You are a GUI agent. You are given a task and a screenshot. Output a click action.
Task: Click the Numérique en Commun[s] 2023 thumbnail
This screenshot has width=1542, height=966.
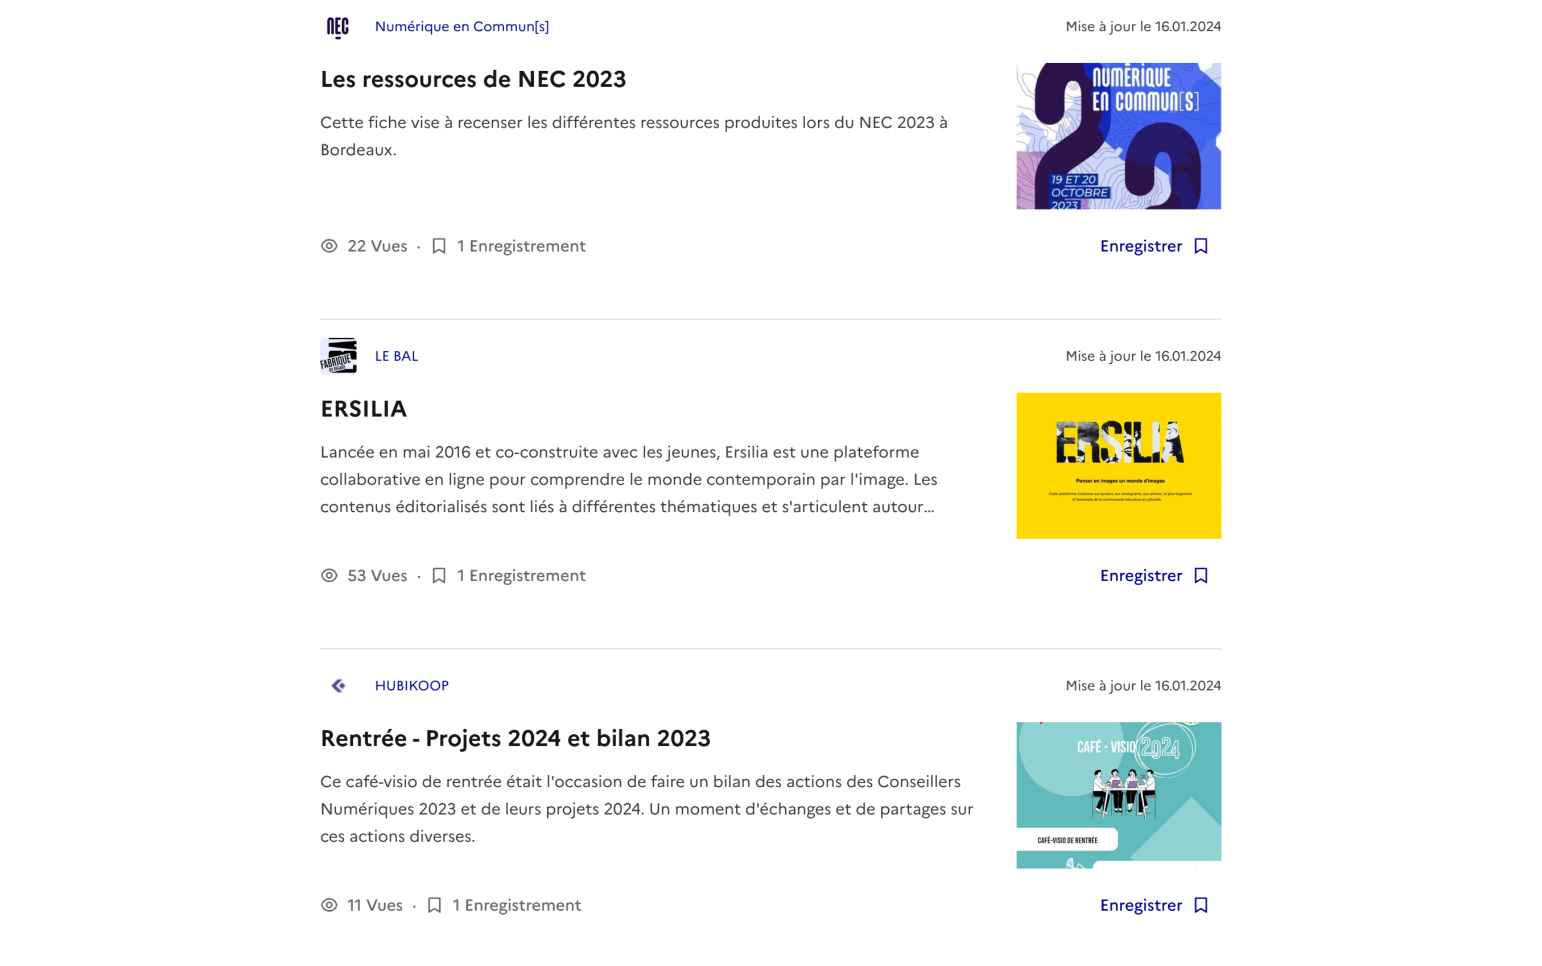[x=1118, y=136]
